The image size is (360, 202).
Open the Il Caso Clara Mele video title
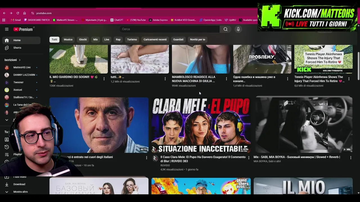[203, 159]
